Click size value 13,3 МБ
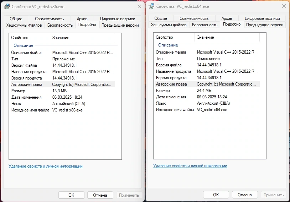 tap(59, 91)
